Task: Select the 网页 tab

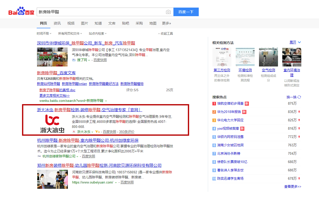Action: (44, 23)
